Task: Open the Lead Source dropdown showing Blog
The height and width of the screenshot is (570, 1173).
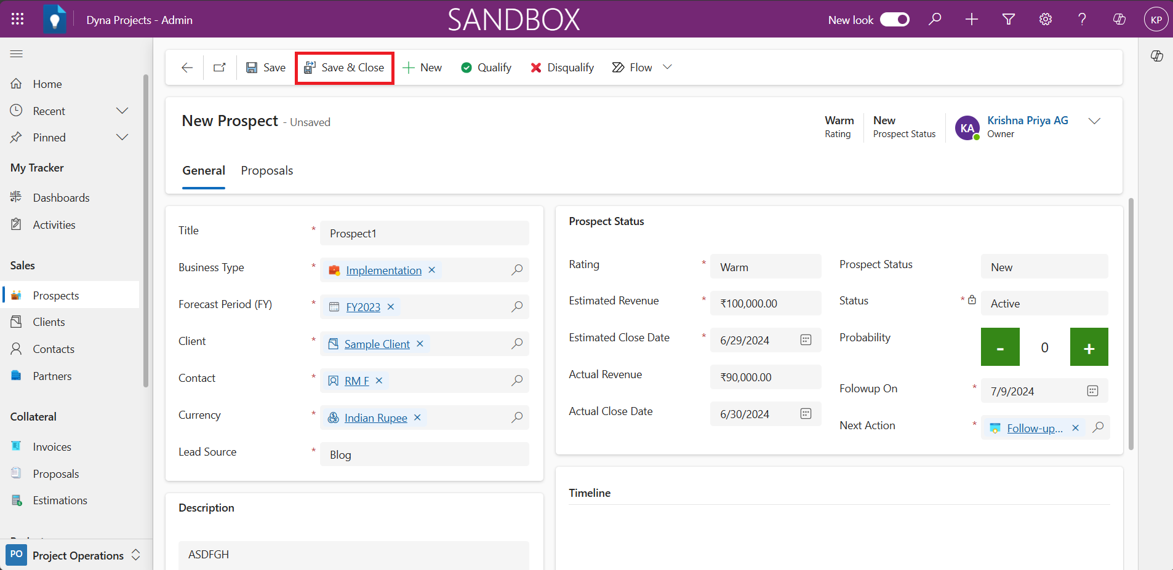Action: click(x=424, y=454)
